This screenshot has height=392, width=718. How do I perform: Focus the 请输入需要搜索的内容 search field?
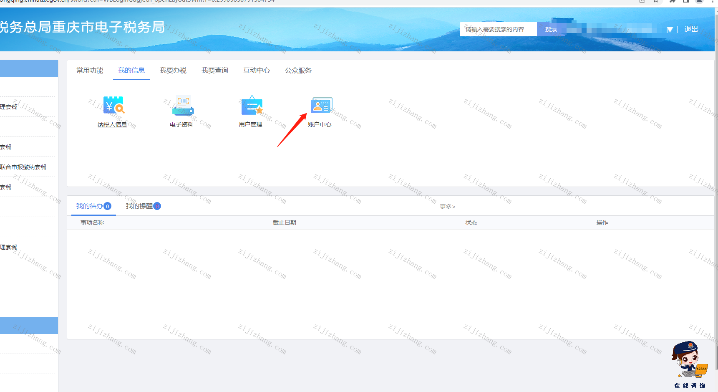[x=498, y=29]
